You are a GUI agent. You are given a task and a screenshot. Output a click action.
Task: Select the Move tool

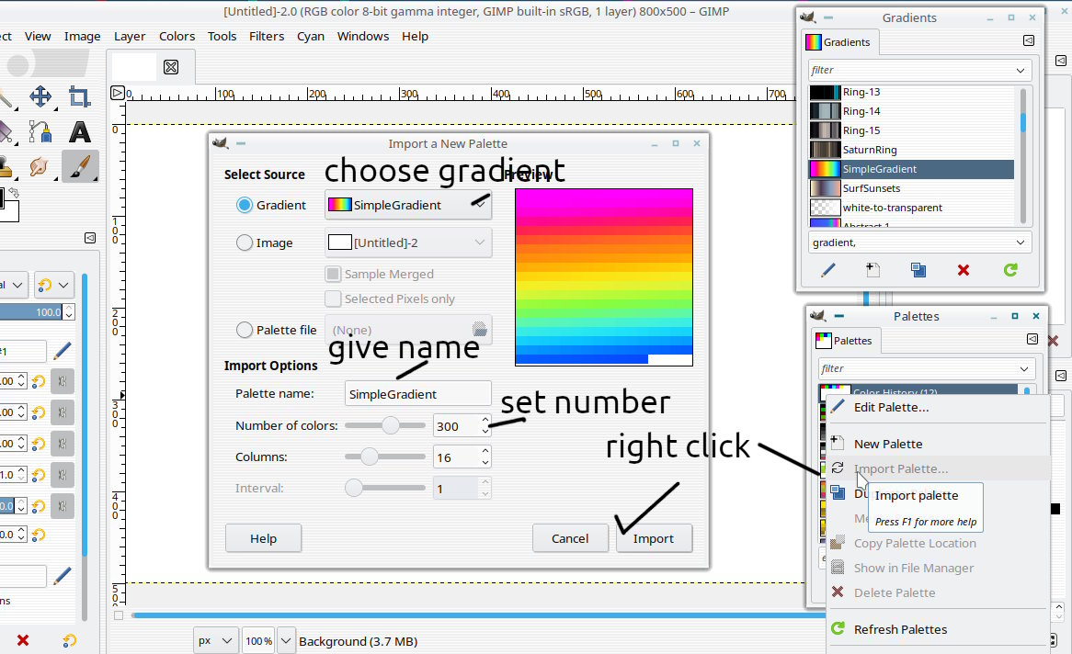pos(40,96)
